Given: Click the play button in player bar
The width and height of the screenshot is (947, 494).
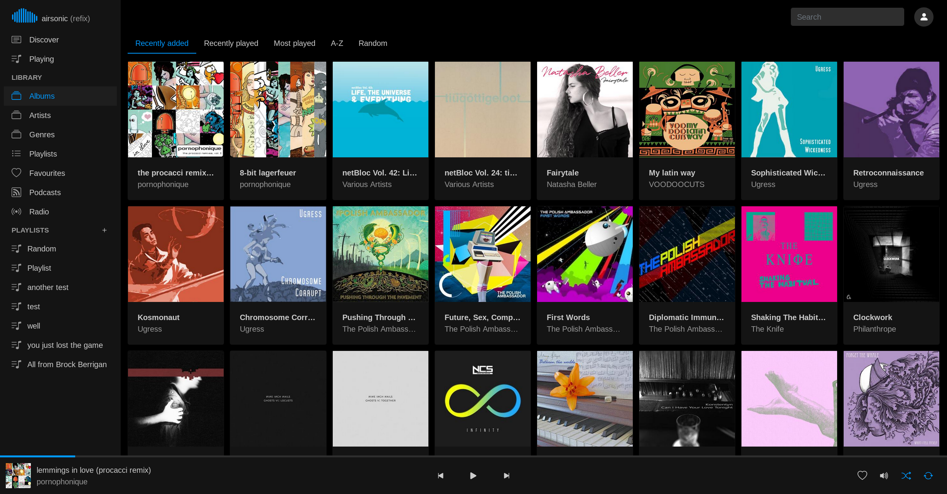Looking at the screenshot, I should click(473, 475).
